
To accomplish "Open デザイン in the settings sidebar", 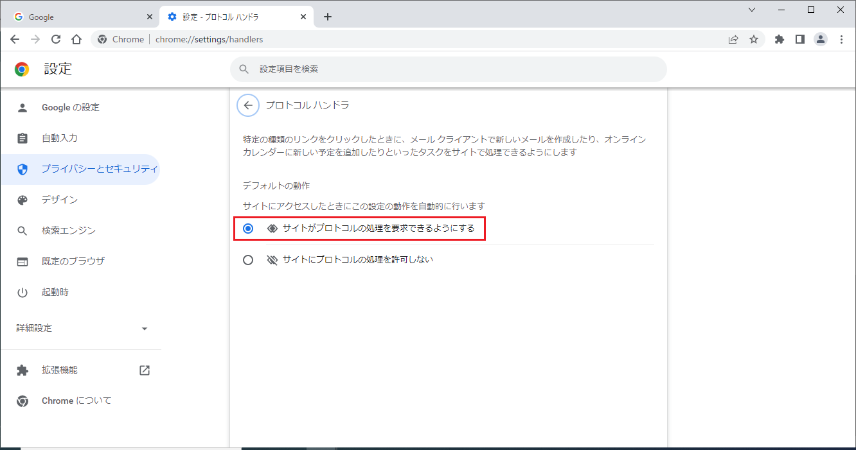I will 60,200.
